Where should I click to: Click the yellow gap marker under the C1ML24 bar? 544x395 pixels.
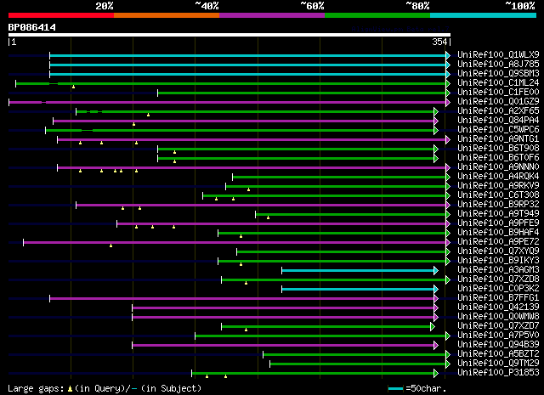point(74,87)
